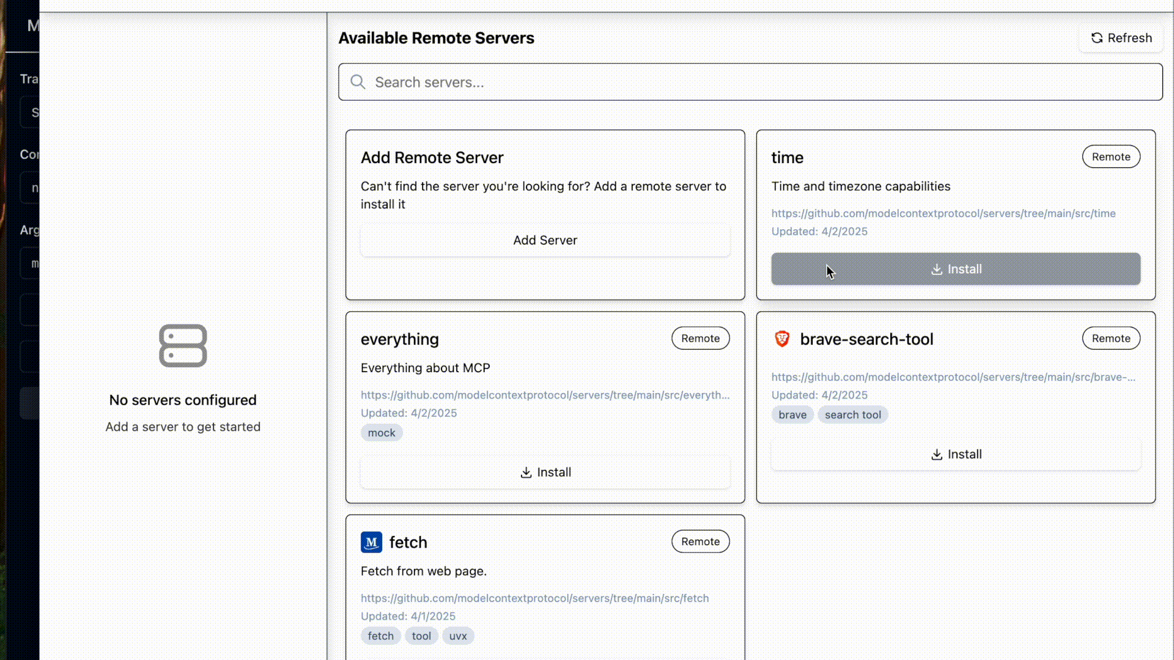Image resolution: width=1174 pixels, height=660 pixels.
Task: Install the time server
Action: (956, 269)
